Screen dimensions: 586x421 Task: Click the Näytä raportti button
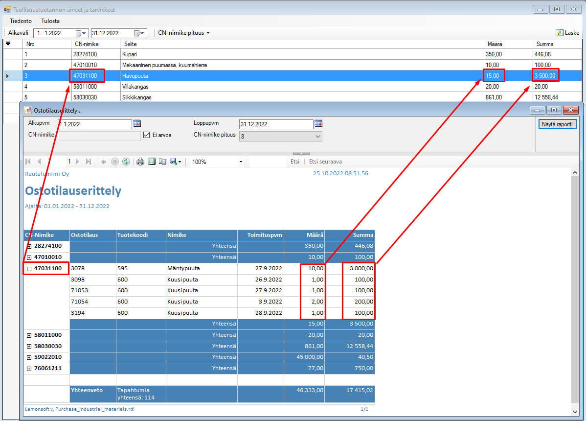[x=558, y=124]
